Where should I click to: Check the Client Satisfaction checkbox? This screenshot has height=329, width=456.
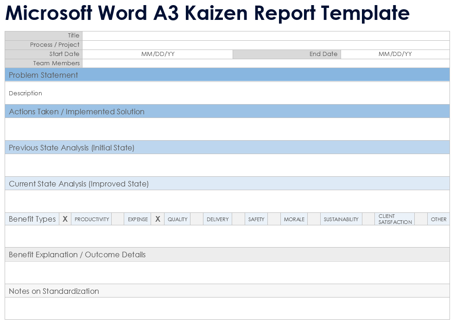tap(368, 219)
